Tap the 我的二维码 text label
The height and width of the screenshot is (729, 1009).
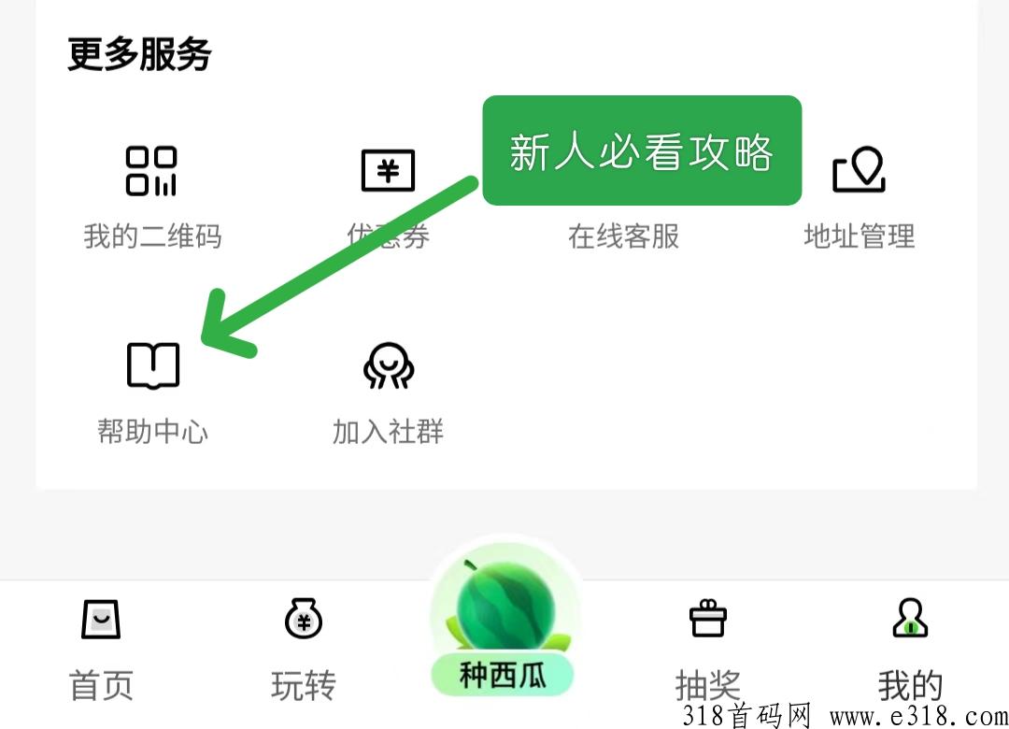[x=152, y=236]
